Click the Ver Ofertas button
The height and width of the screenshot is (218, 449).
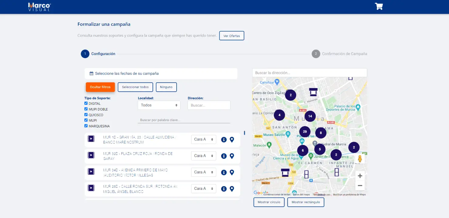[231, 36]
